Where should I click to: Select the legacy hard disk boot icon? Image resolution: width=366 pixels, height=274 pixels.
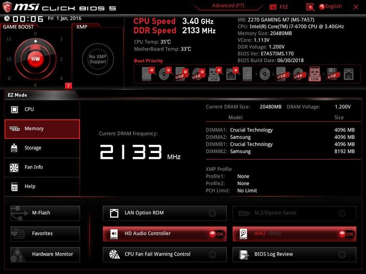[248, 74]
